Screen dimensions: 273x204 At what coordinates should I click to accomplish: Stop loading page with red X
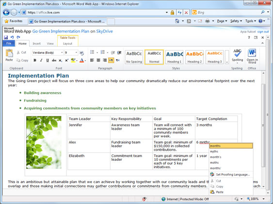186,12
